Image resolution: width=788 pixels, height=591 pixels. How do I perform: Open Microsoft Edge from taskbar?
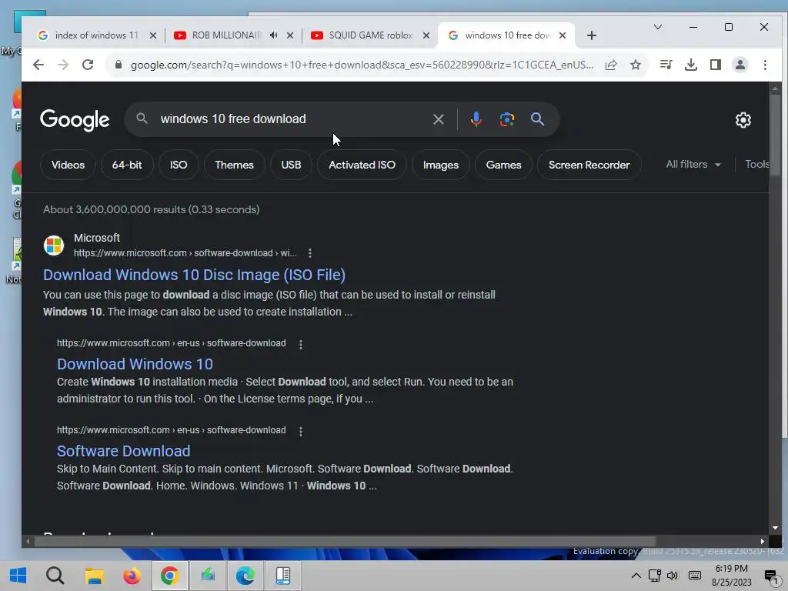[245, 576]
